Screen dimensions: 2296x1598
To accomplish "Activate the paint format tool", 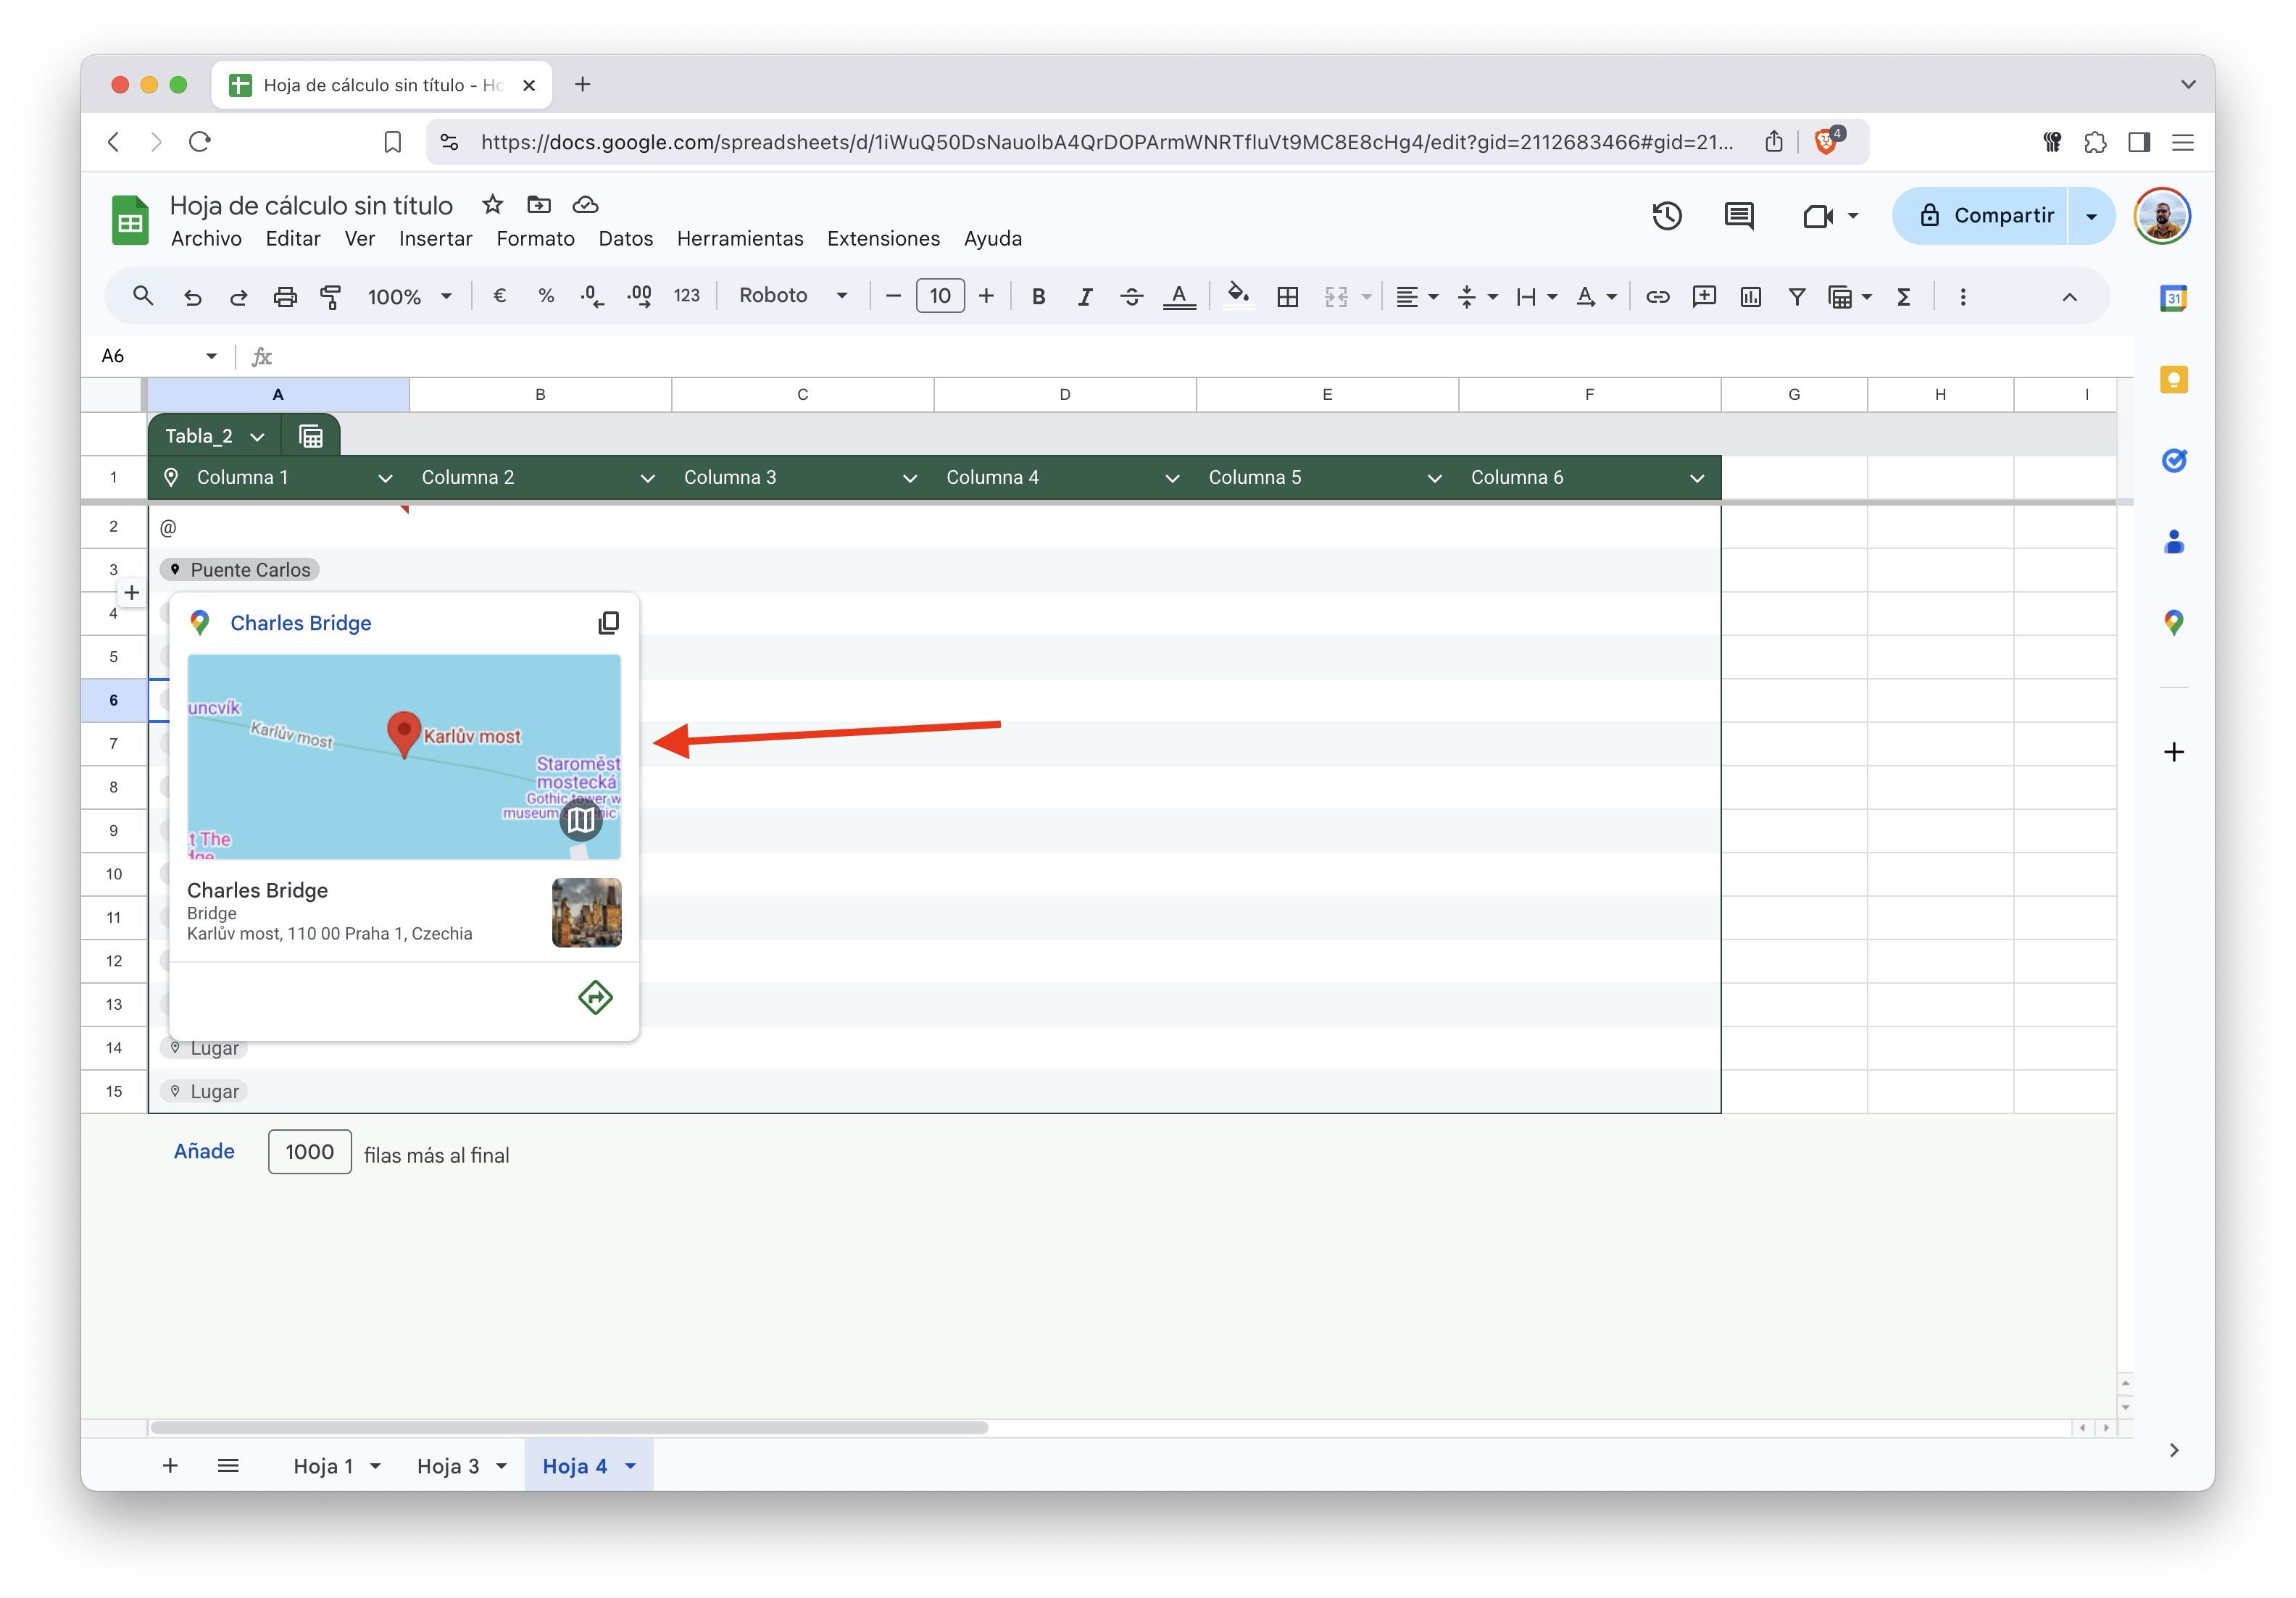I will coord(330,297).
